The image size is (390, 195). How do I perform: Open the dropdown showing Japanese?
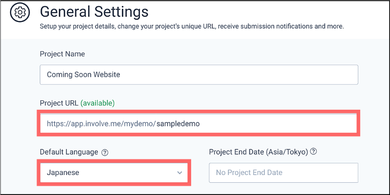click(x=114, y=173)
